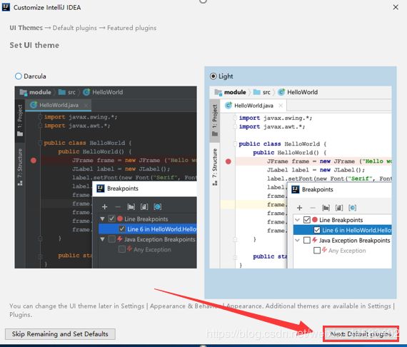Toggle Java Exception Breakpoints checkbox in Light preview
The height and width of the screenshot is (347, 407).
307,241
